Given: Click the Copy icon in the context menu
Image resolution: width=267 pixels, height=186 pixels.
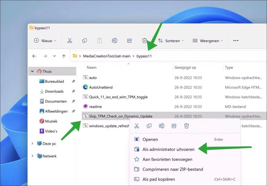Looking at the screenshot, I should [149, 126].
